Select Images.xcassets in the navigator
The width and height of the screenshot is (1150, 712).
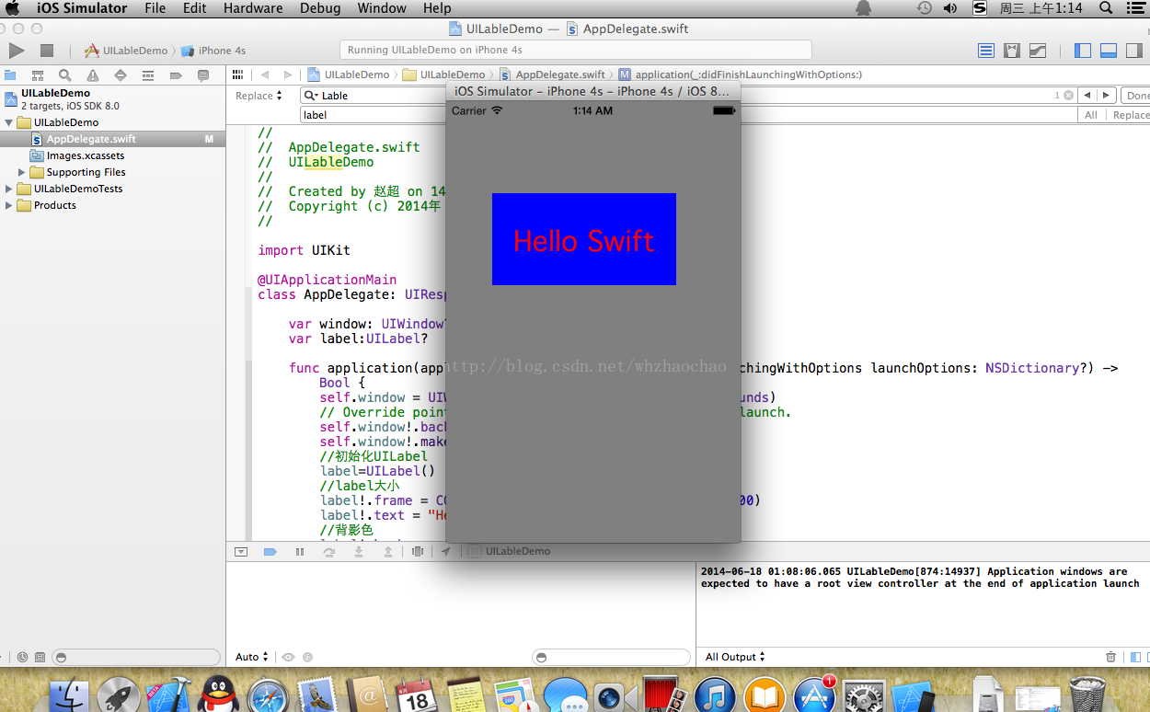(x=112, y=155)
